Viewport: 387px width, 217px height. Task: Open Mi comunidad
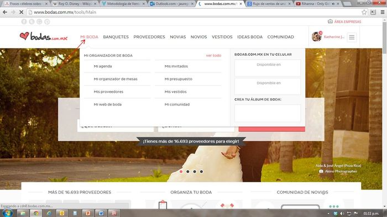[x=177, y=104]
